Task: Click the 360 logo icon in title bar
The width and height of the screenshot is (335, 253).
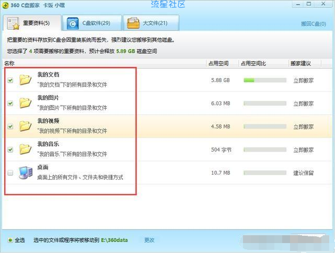Action: point(5,5)
